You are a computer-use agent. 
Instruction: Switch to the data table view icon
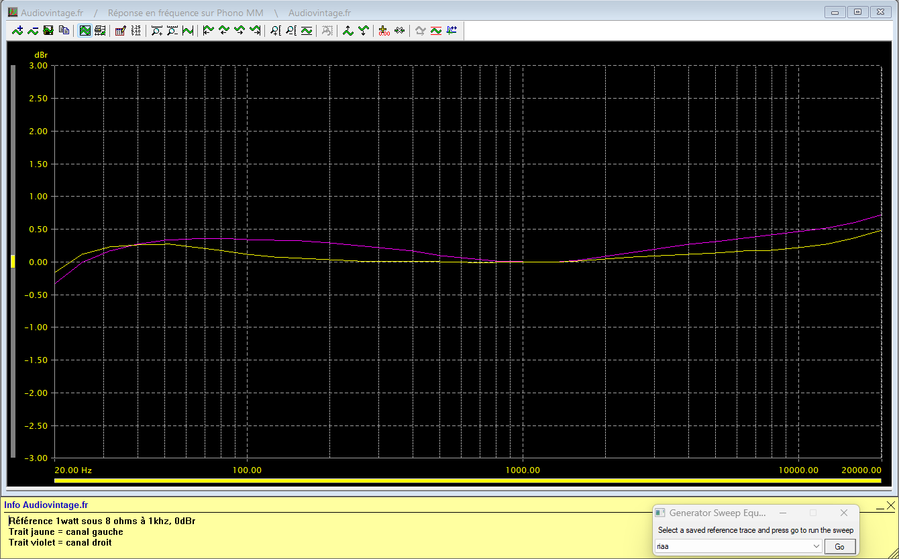tap(100, 30)
